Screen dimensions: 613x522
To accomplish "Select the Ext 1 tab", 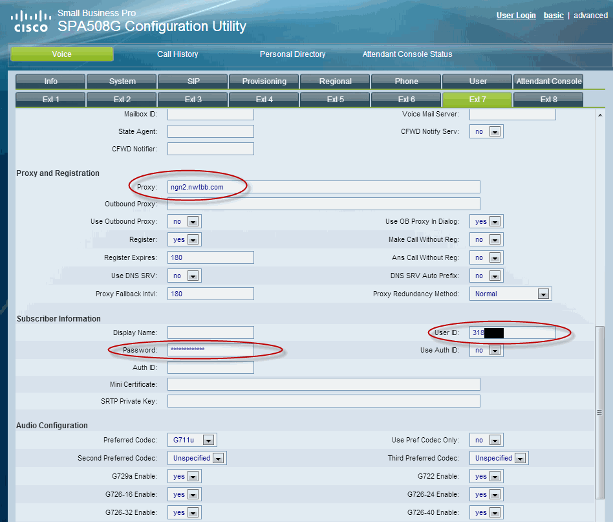I will tap(50, 100).
